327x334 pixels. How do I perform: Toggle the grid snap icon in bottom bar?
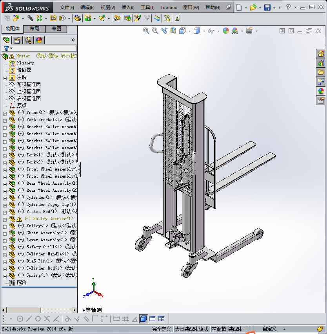125,319
